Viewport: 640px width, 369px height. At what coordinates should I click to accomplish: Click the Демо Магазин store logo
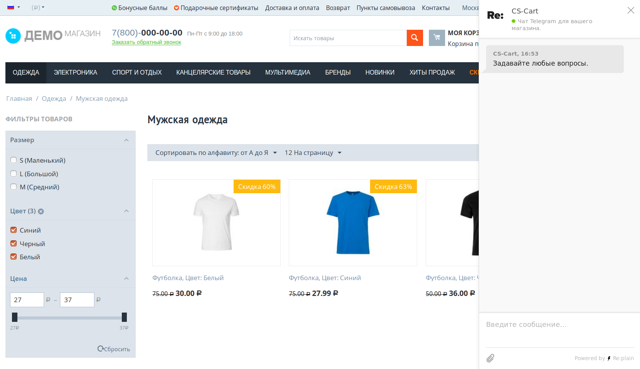(x=53, y=36)
